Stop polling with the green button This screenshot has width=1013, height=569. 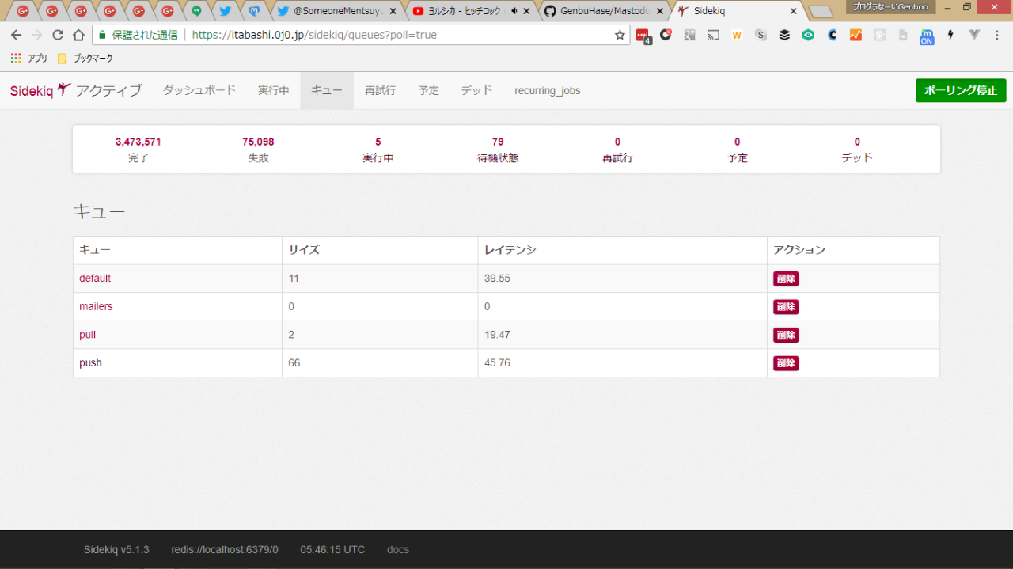[960, 90]
